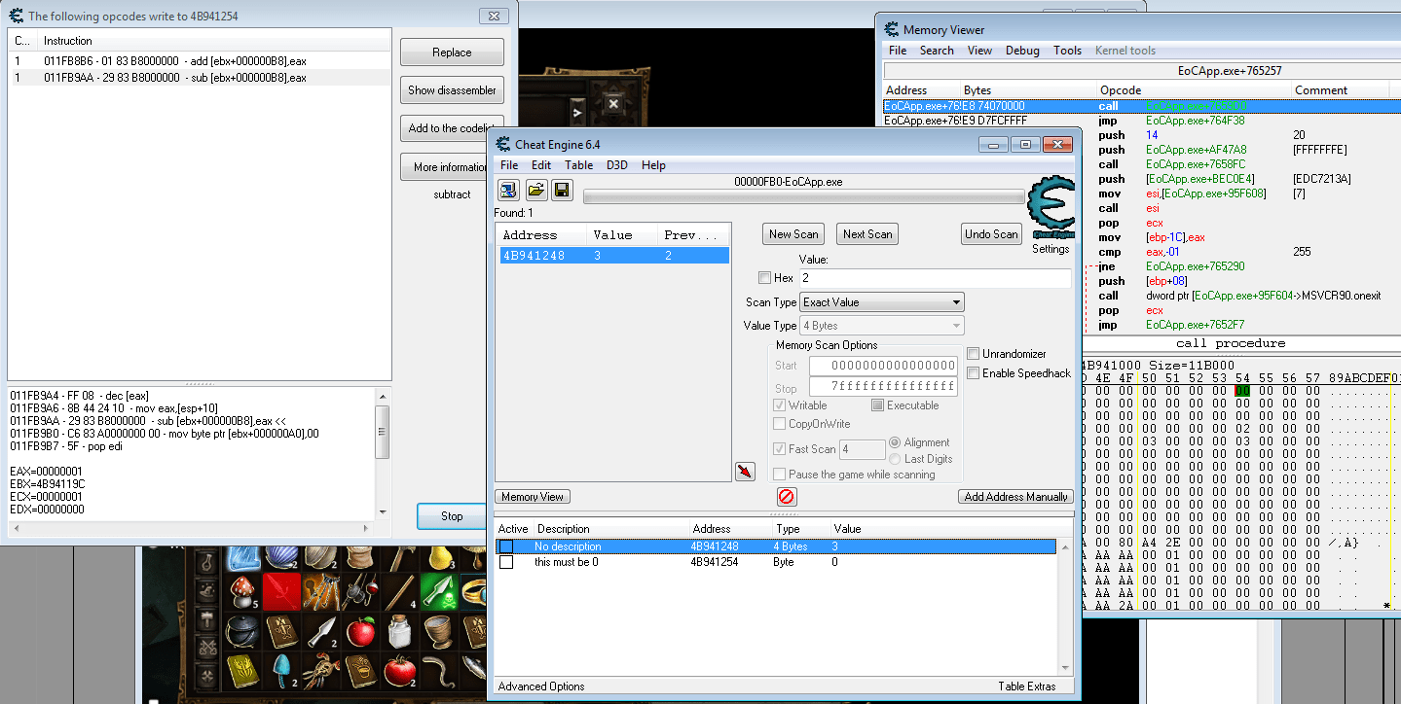Select the tomato inventory item
The width and height of the screenshot is (1401, 704).
pyautogui.click(x=400, y=671)
